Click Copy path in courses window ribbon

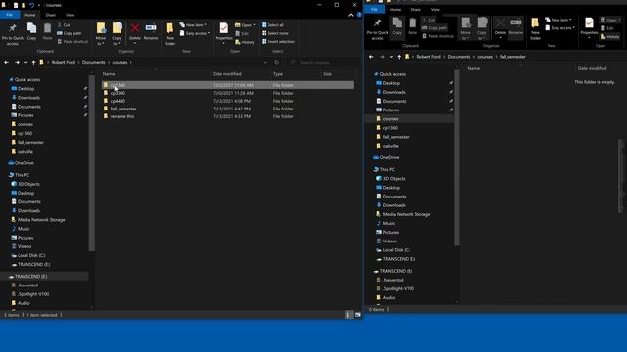pyautogui.click(x=70, y=33)
